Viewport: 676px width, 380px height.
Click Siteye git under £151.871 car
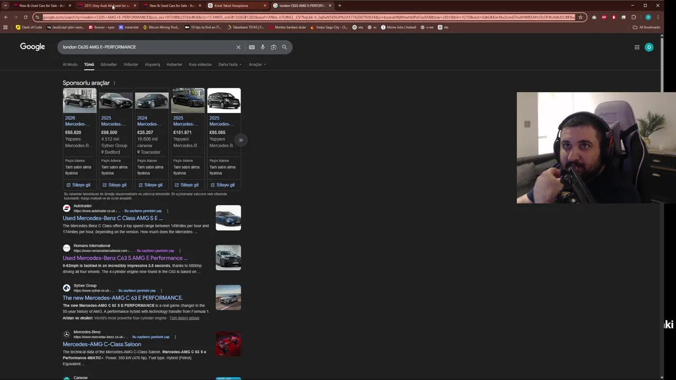[186, 185]
